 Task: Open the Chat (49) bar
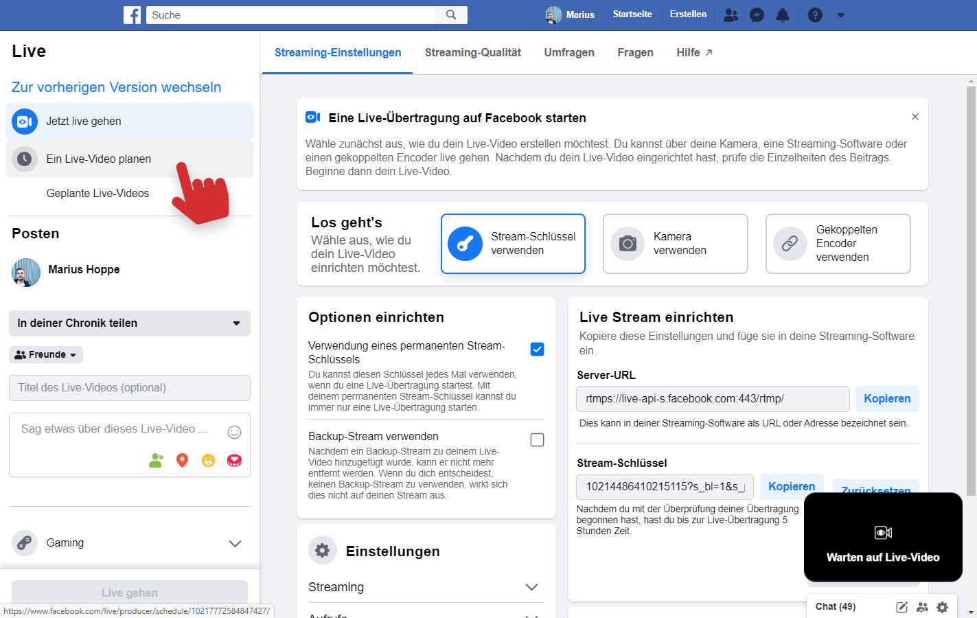[836, 607]
